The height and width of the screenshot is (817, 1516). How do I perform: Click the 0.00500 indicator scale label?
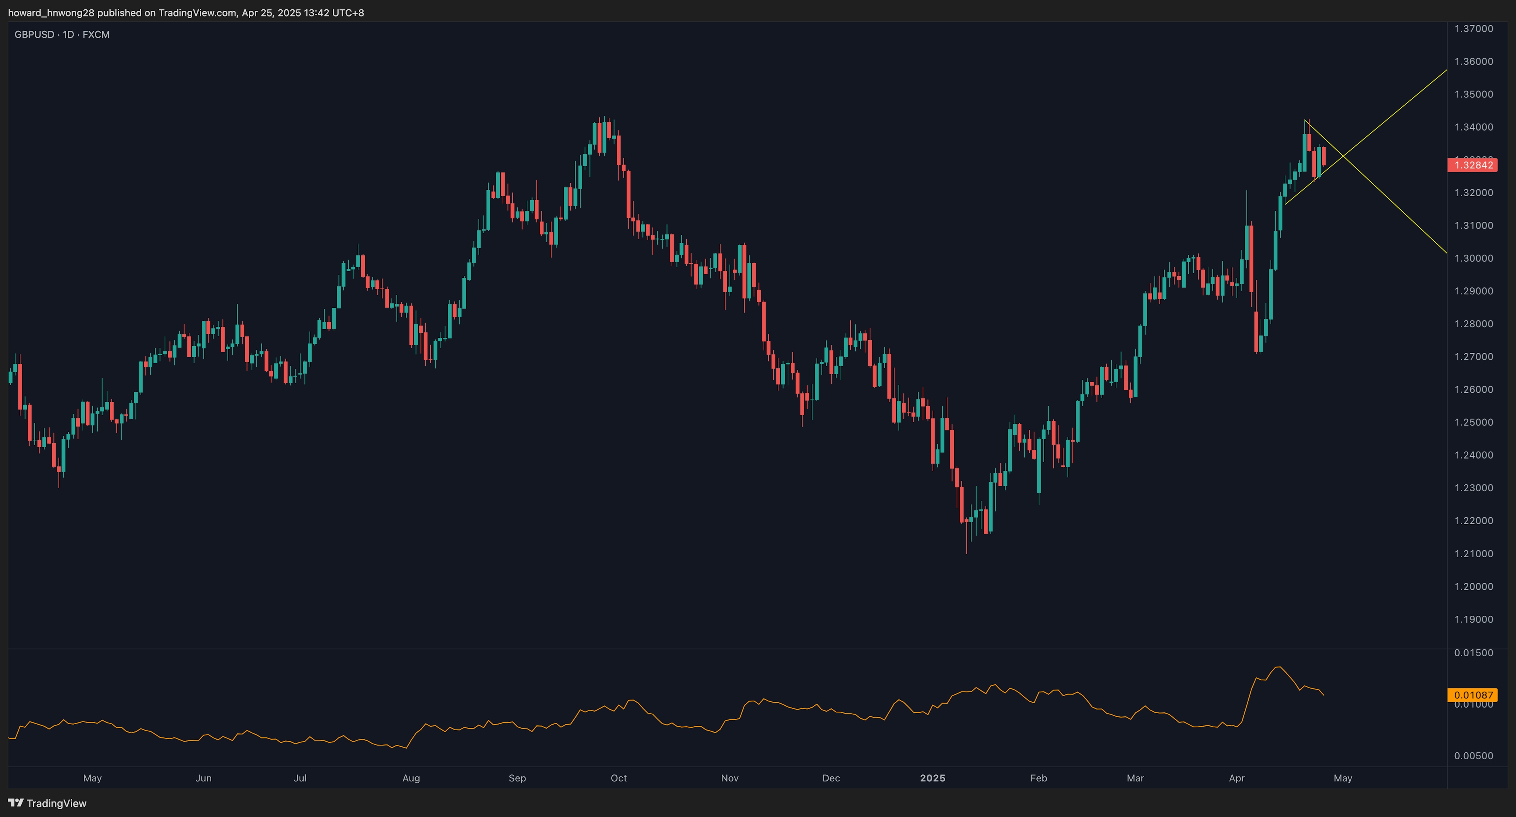pos(1474,756)
